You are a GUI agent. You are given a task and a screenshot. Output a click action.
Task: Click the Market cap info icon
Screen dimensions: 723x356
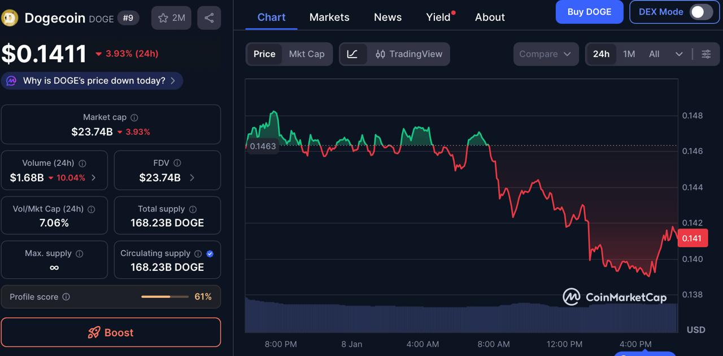pos(134,117)
